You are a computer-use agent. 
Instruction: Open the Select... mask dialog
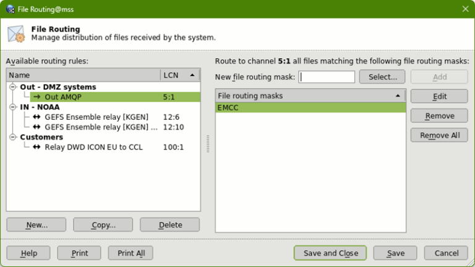tap(382, 77)
